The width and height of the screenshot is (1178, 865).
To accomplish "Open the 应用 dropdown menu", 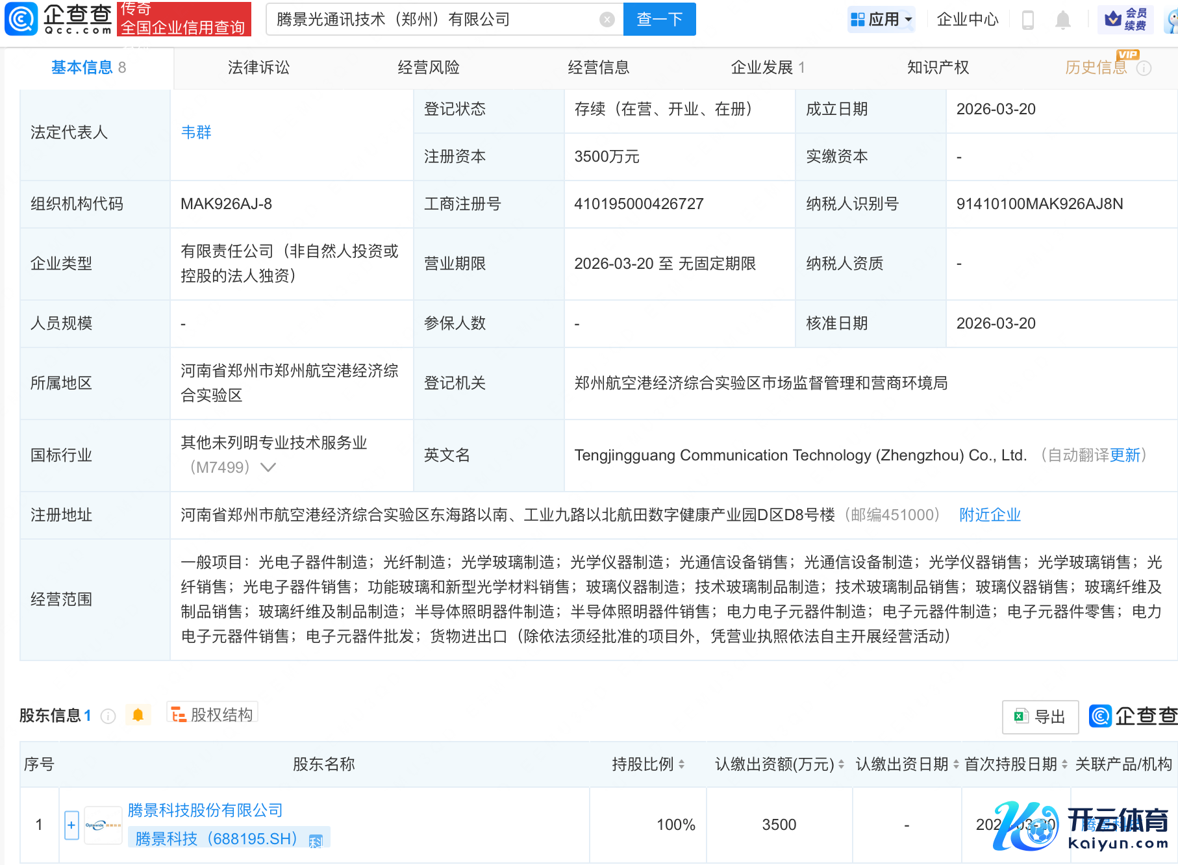I will click(x=881, y=19).
